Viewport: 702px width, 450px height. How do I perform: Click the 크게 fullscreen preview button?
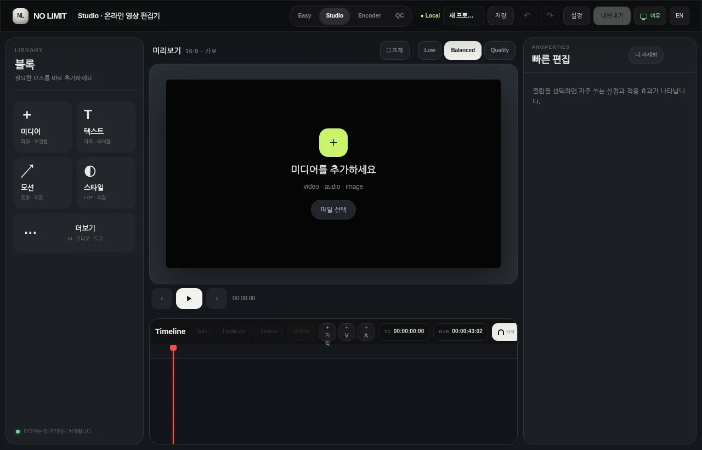[395, 50]
